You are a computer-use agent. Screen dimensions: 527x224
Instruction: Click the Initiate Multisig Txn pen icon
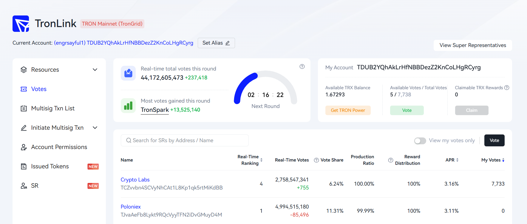24,128
